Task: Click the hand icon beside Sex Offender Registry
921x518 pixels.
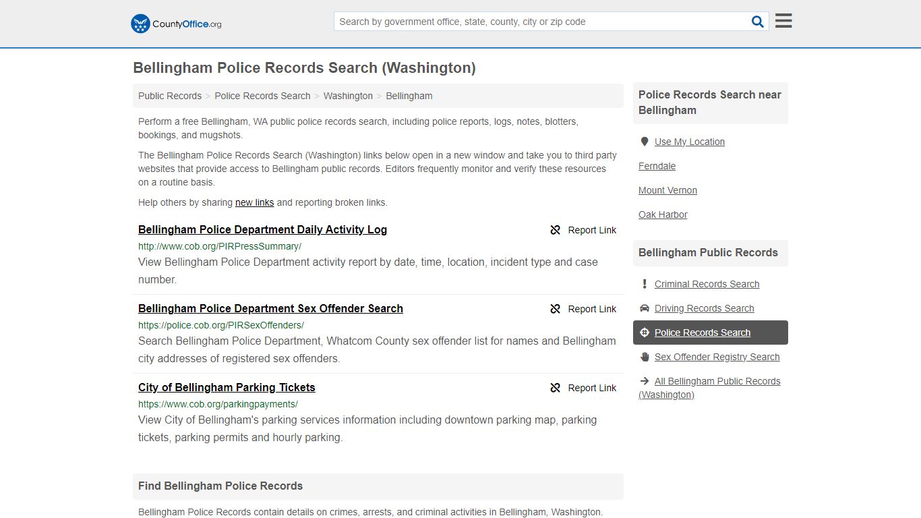Action: pyautogui.click(x=645, y=357)
